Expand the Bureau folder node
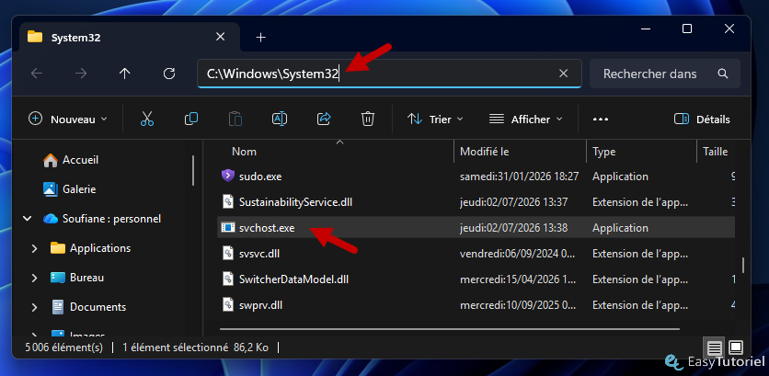Viewport: 769px width, 376px height. [x=34, y=278]
